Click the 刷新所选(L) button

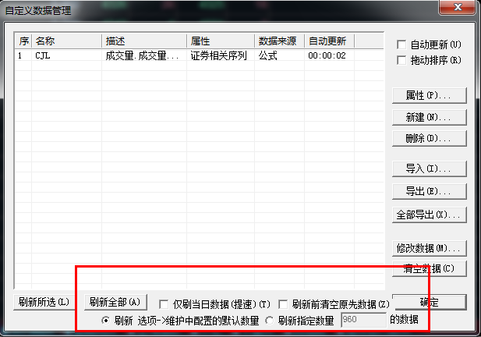(44, 302)
